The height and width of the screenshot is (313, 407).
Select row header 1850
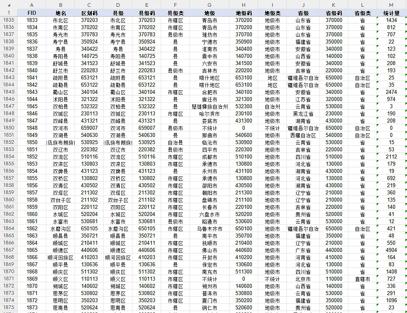(x=8, y=128)
